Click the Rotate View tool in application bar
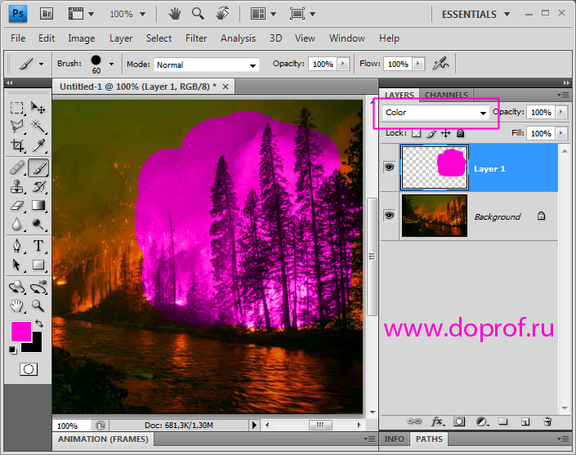576x455 pixels. pyautogui.click(x=222, y=14)
